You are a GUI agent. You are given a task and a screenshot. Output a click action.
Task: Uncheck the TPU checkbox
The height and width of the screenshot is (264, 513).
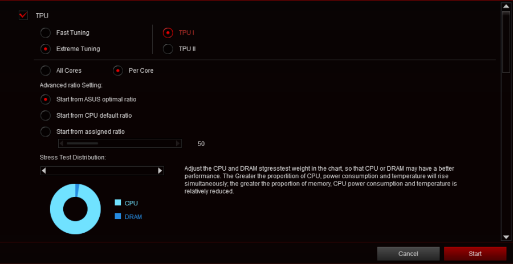point(23,15)
